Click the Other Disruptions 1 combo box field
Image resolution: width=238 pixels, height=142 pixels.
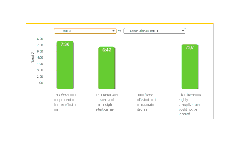pyautogui.click(x=155, y=31)
